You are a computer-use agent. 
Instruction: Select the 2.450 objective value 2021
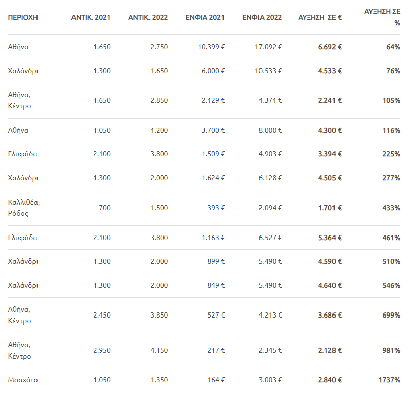(102, 315)
